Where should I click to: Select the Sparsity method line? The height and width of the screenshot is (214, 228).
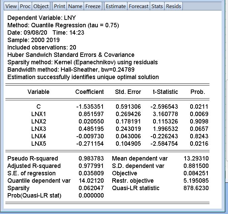[82, 62]
